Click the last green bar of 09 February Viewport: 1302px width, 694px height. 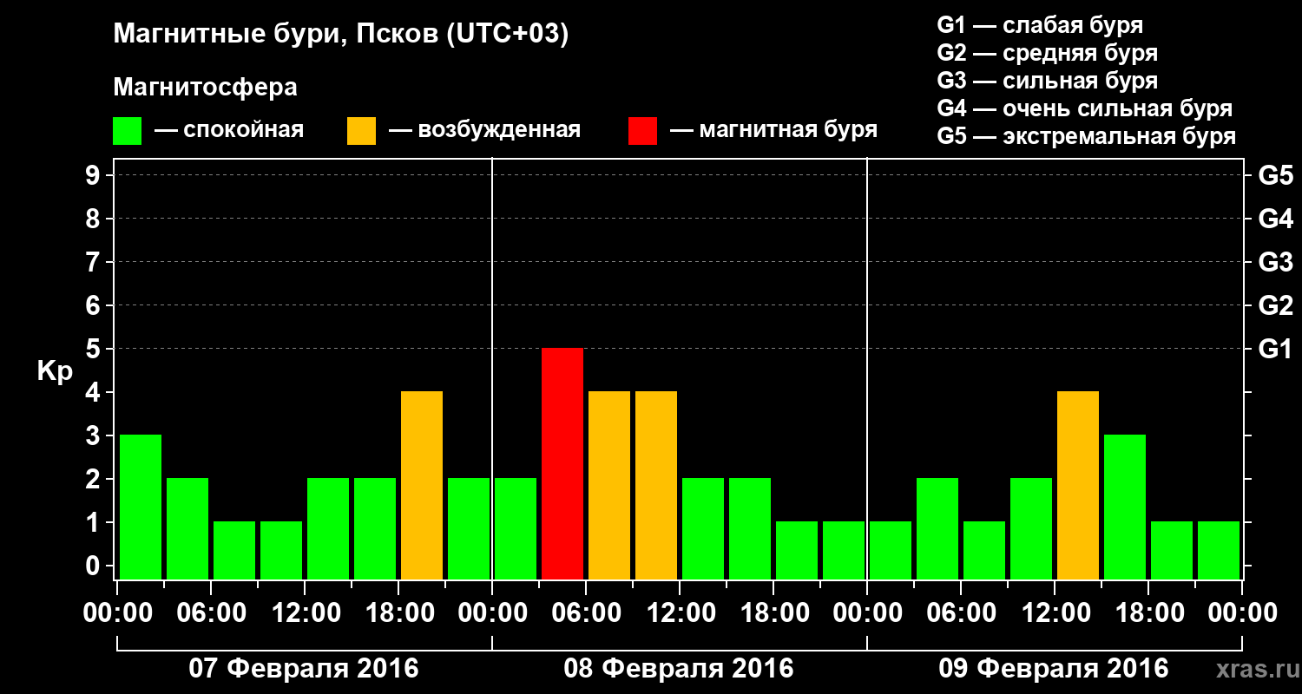[1219, 550]
